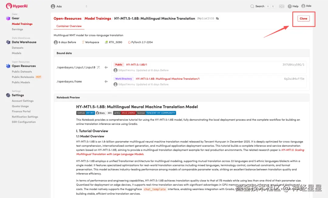Go to Public Models

(21, 82)
